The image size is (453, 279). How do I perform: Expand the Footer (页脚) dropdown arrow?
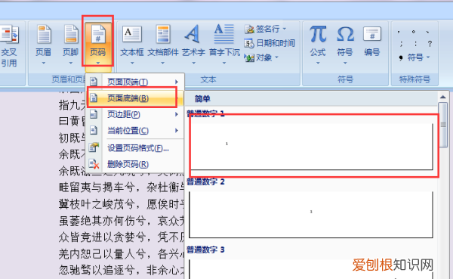71,63
